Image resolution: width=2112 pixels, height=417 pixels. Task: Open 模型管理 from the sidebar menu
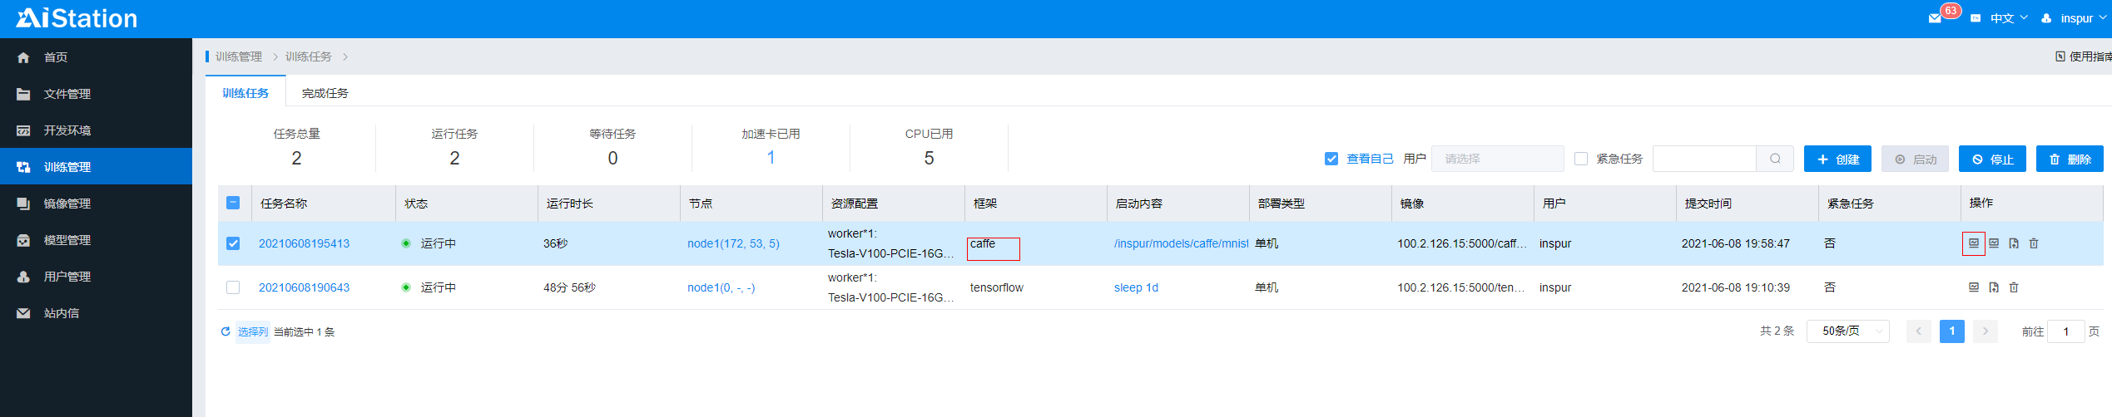(x=67, y=240)
